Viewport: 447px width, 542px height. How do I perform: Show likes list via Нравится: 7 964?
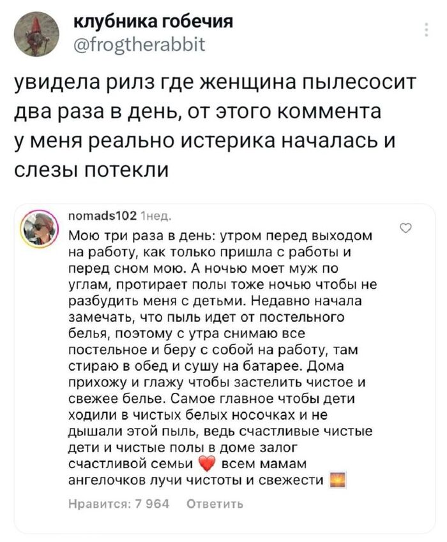point(119,504)
